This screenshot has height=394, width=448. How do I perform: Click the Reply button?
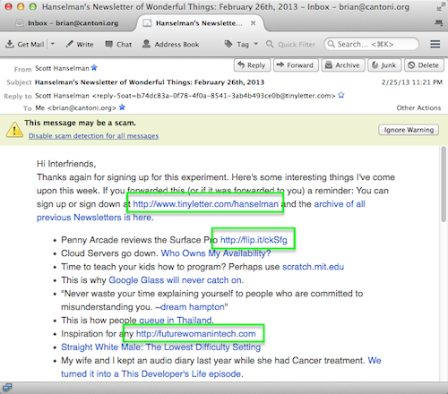(252, 65)
